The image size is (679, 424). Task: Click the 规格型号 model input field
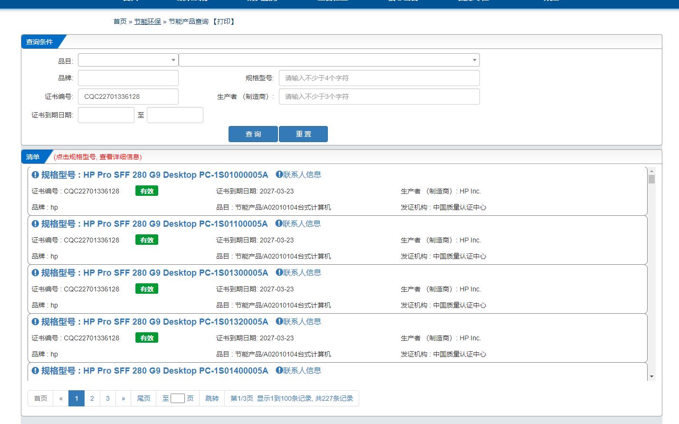[x=379, y=78]
